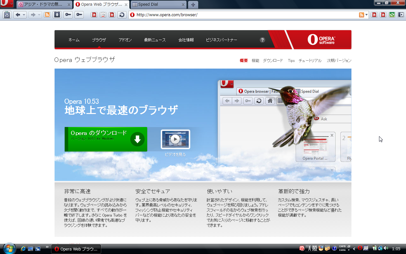406x254 pixels.
Task: Open the closed tabs trash can
Action: 7,15
